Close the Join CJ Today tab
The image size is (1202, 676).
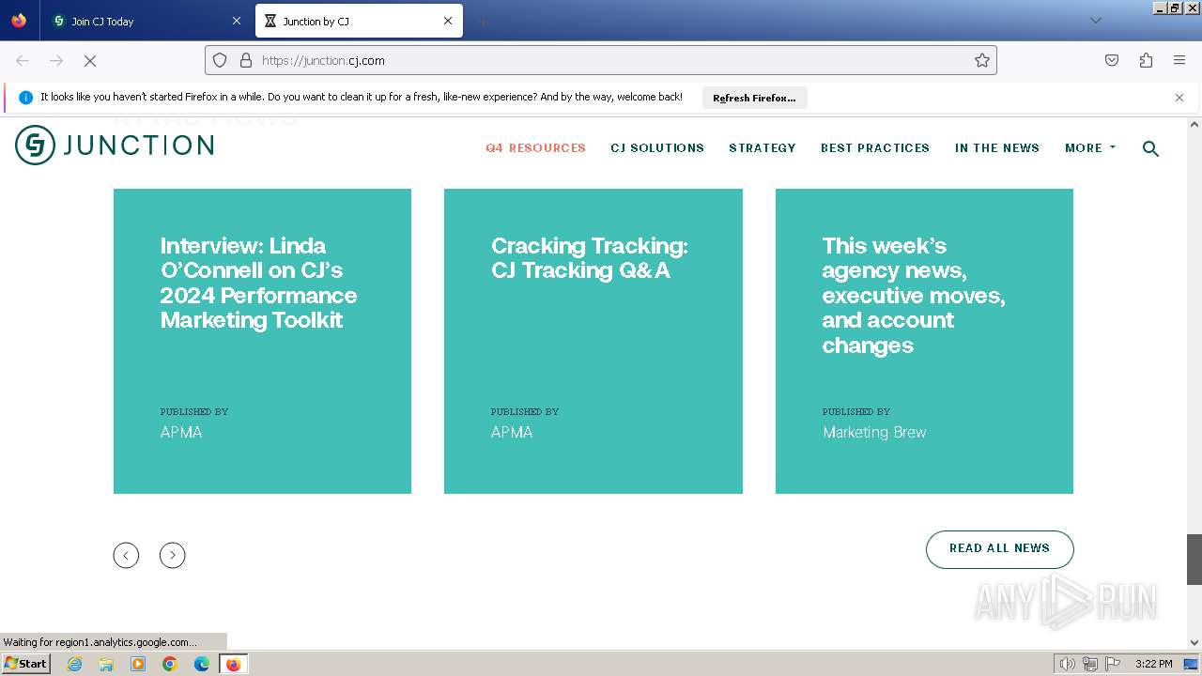[237, 21]
